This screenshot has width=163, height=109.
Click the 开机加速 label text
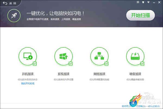28,74
